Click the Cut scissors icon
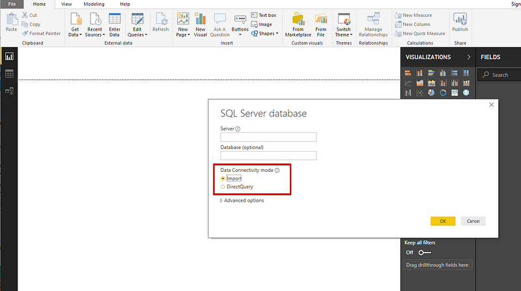The height and width of the screenshot is (291, 521). [x=25, y=15]
